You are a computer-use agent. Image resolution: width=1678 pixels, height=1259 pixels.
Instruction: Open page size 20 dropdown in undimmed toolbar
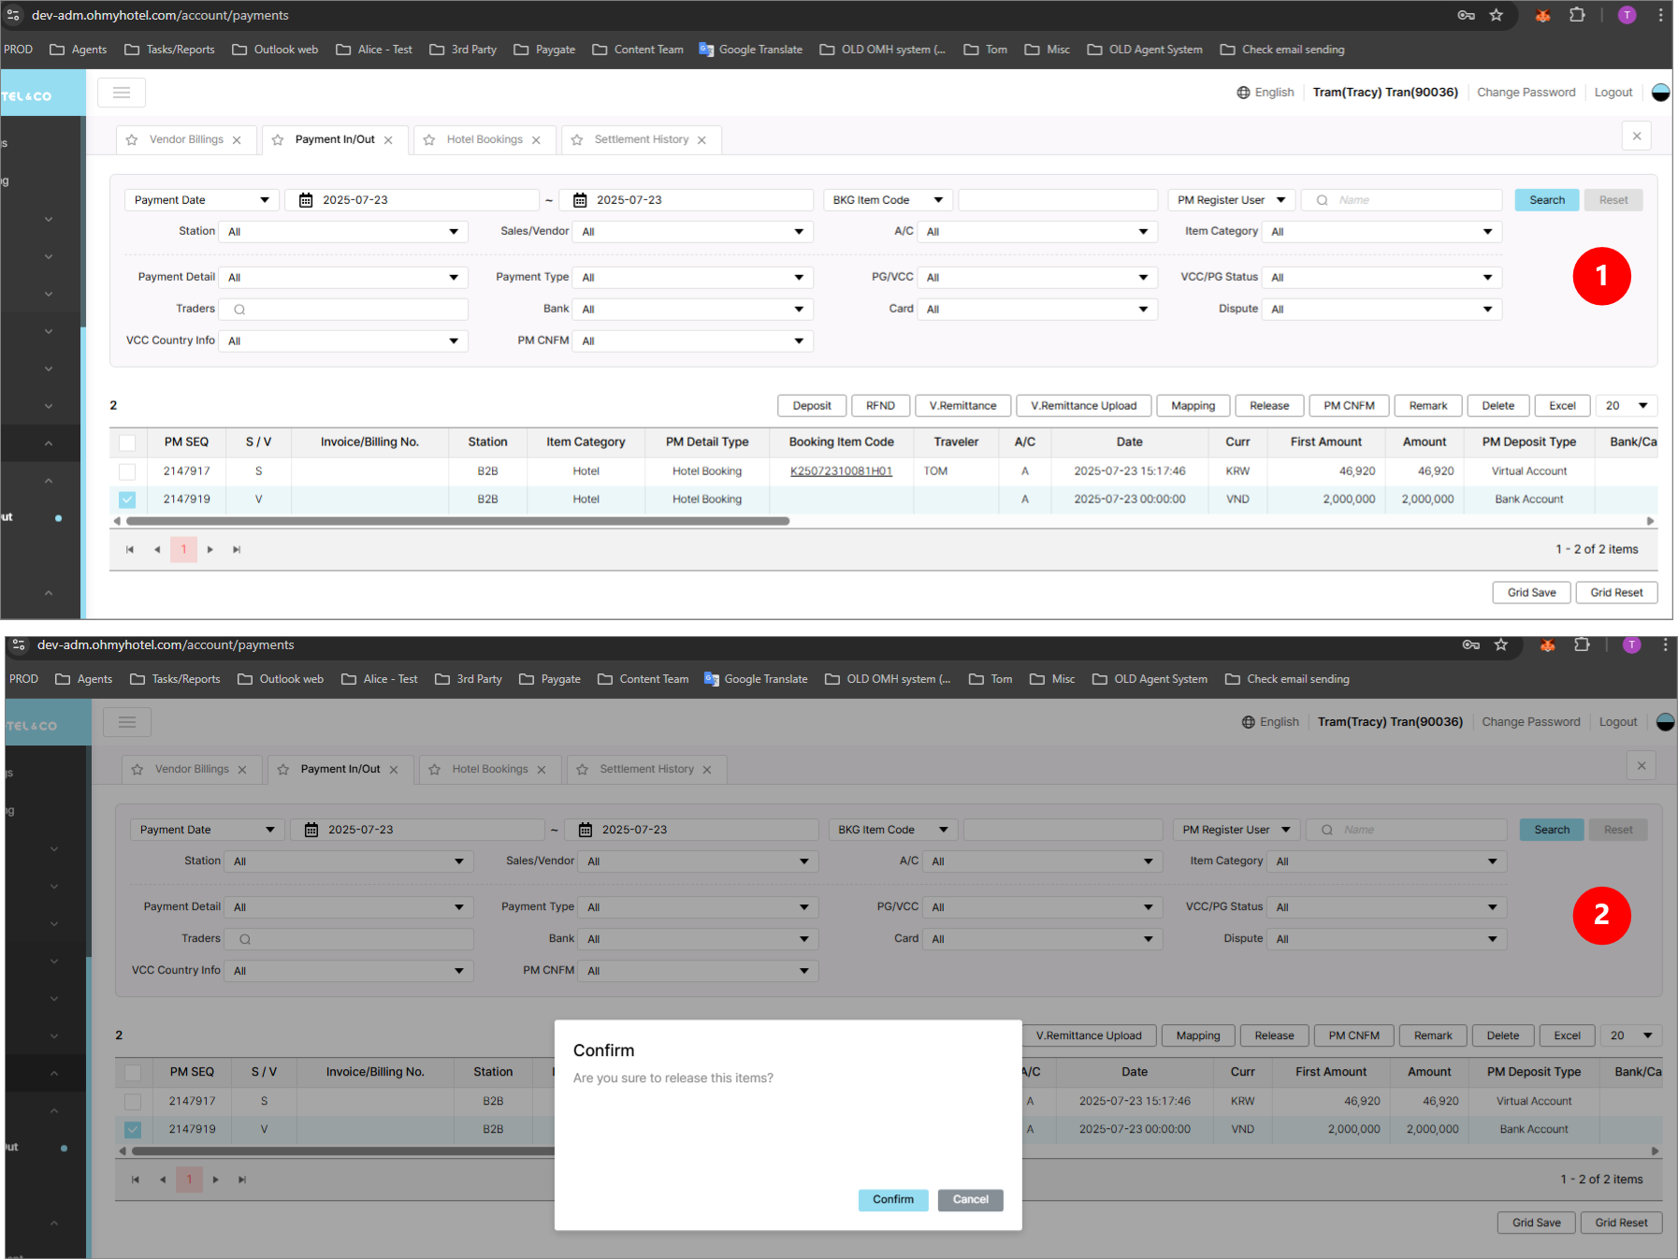1627,406
